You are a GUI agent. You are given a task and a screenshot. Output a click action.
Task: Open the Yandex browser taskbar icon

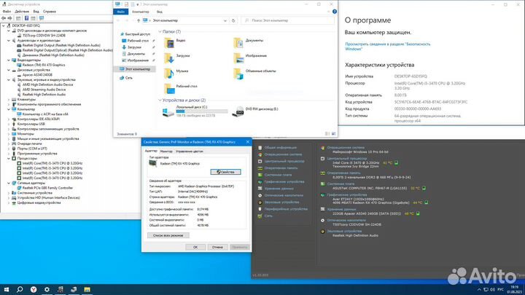pos(34,289)
